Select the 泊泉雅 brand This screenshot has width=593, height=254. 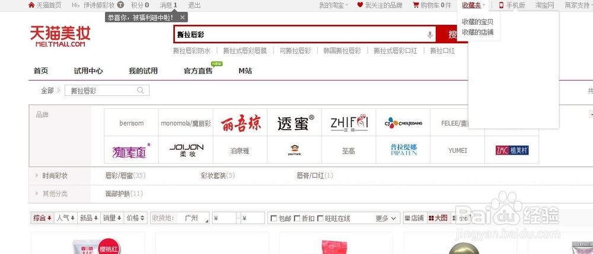pos(240,150)
